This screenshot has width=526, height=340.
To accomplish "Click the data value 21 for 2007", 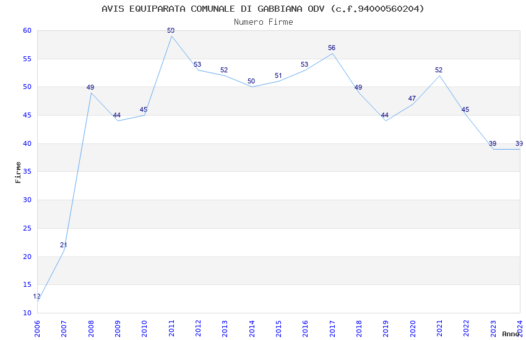I will coord(63,245).
